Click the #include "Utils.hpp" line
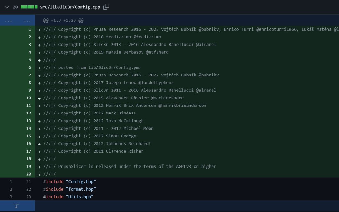This screenshot has height=212, width=339. (68, 197)
